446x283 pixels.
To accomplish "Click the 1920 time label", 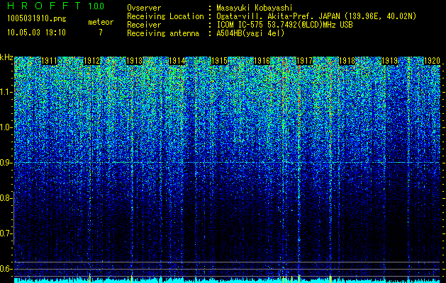I will pyautogui.click(x=432, y=61).
